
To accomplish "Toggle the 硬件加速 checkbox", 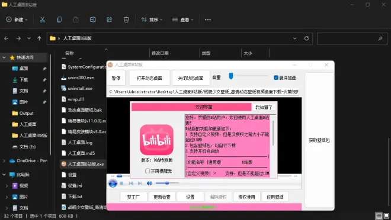I will click(x=276, y=77).
